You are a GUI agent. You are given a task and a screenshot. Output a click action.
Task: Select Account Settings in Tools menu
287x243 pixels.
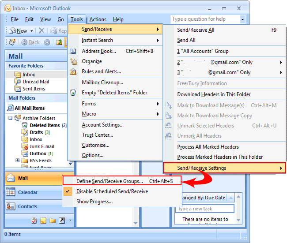(x=115, y=125)
